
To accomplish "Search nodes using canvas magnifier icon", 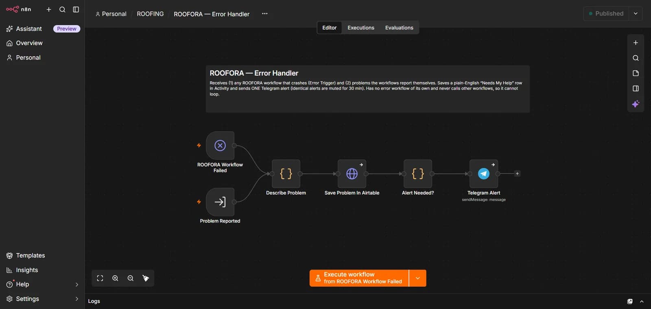I will coord(636,58).
